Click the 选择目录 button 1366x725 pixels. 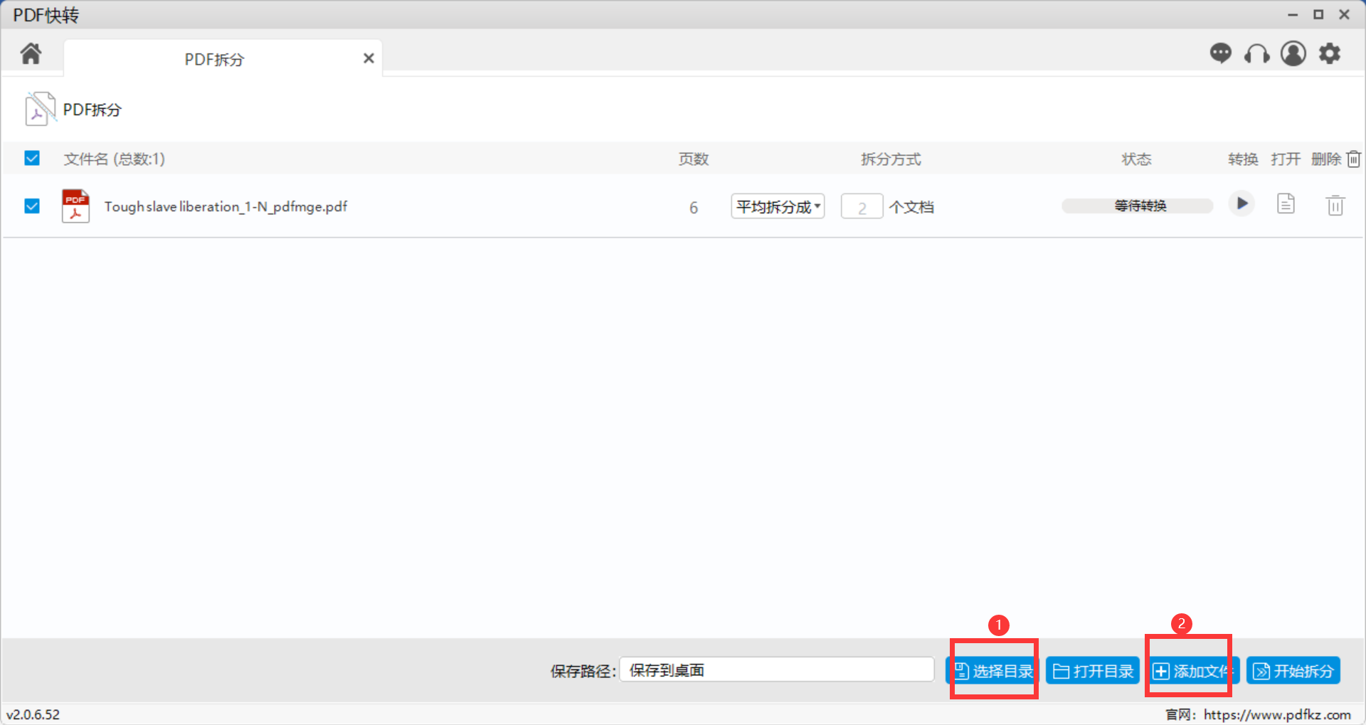[992, 671]
